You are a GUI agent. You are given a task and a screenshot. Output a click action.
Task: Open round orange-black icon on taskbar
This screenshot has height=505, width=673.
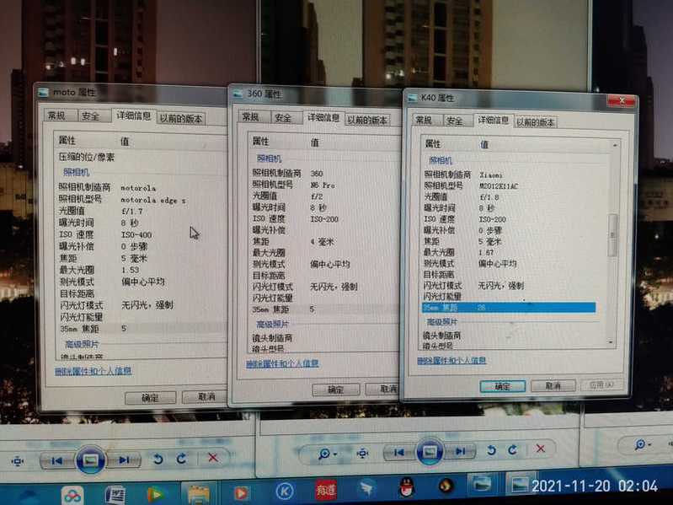[446, 486]
